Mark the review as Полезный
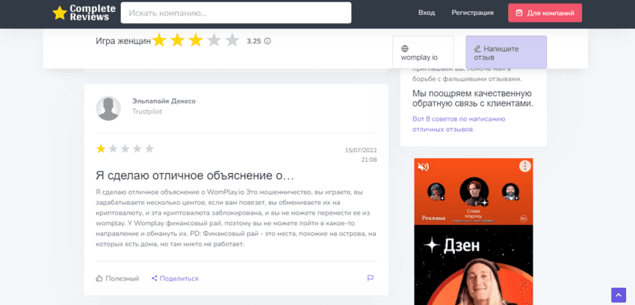The width and height of the screenshot is (635, 305). [117, 278]
